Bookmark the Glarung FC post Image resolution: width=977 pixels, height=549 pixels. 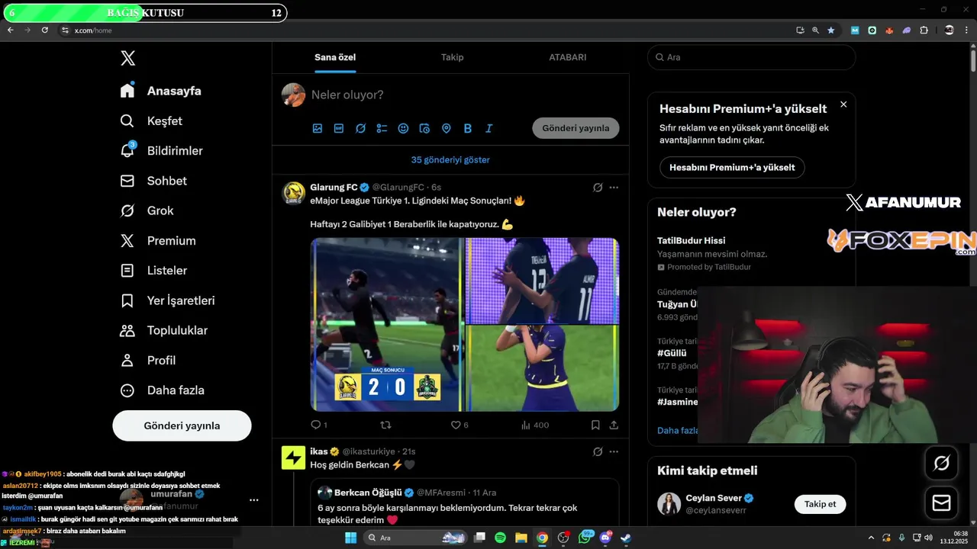pos(595,425)
